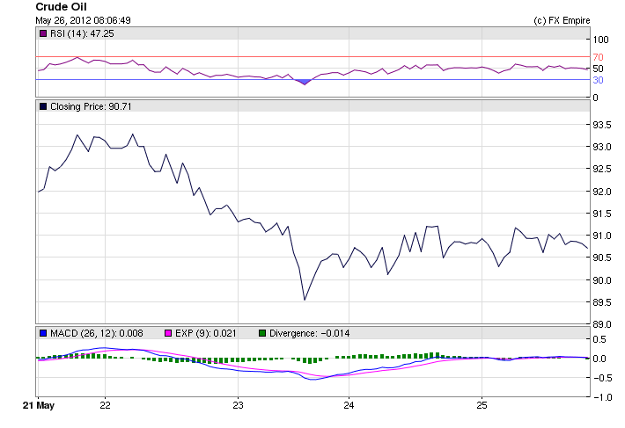Viewport: 625px width, 428px height.
Task: Click the blue MACD legend swatch
Action: pos(43,333)
